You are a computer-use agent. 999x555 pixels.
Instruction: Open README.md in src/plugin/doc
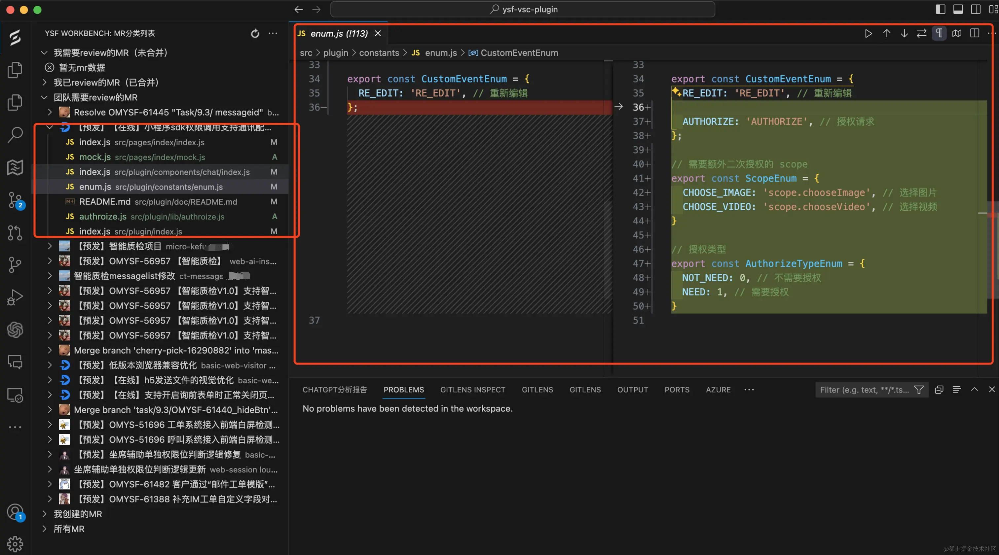click(x=160, y=201)
